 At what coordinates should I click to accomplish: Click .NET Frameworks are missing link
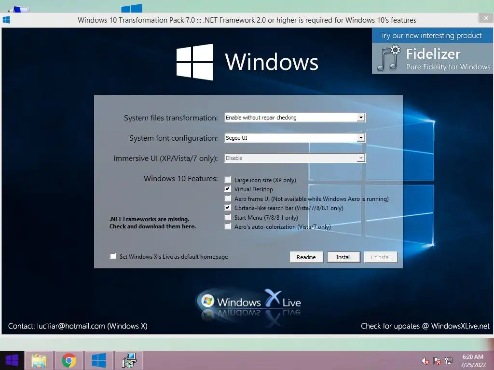coord(152,223)
